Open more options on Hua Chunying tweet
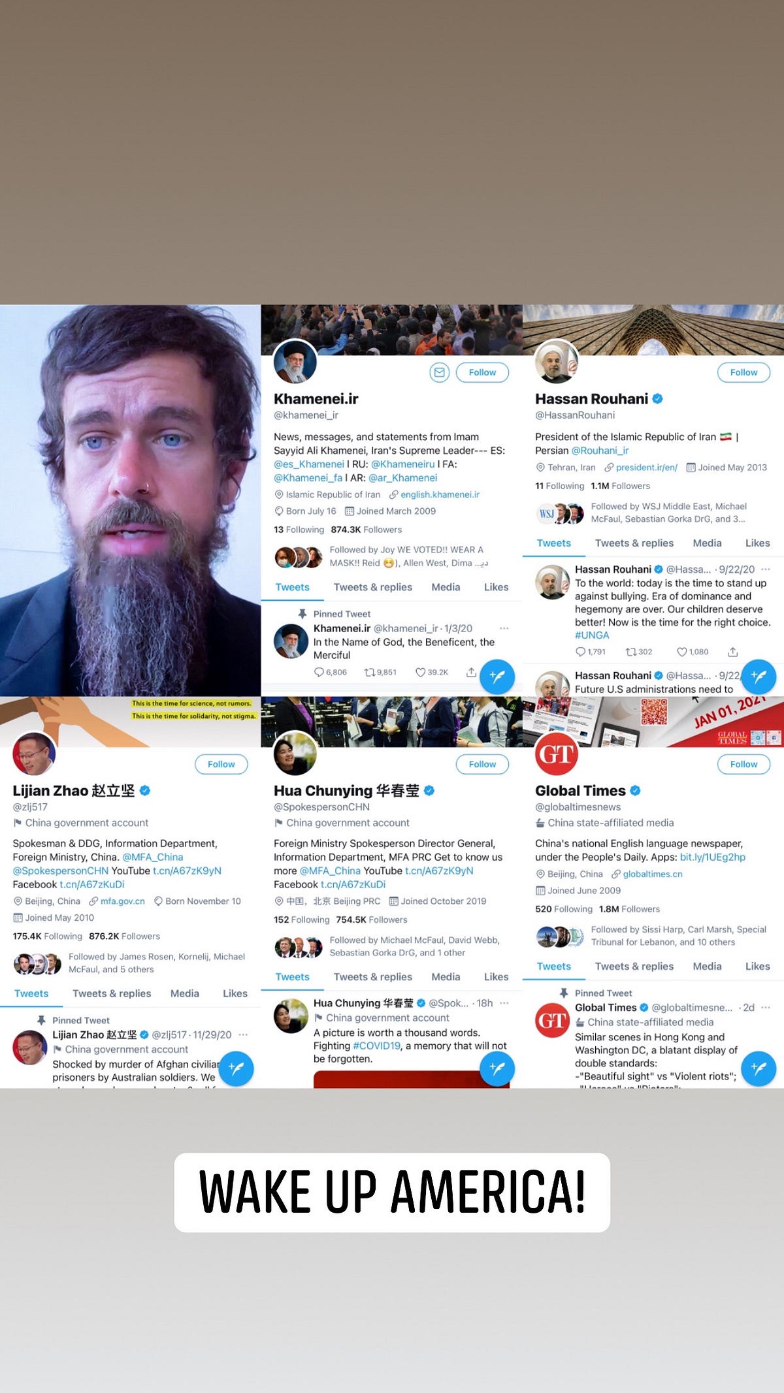 coord(504,1003)
